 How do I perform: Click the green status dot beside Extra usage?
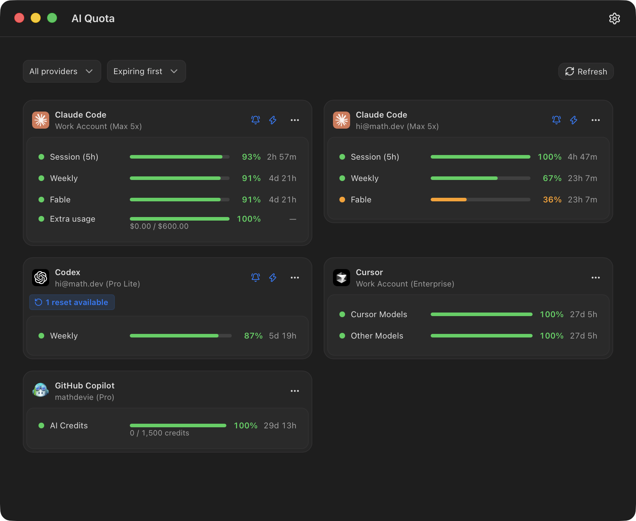pyautogui.click(x=41, y=219)
